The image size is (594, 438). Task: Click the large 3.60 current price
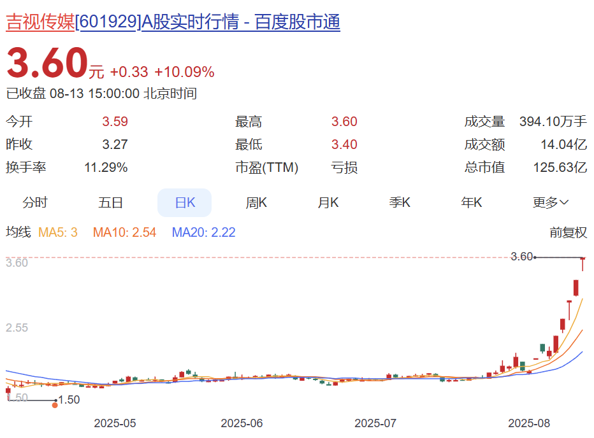(47, 64)
